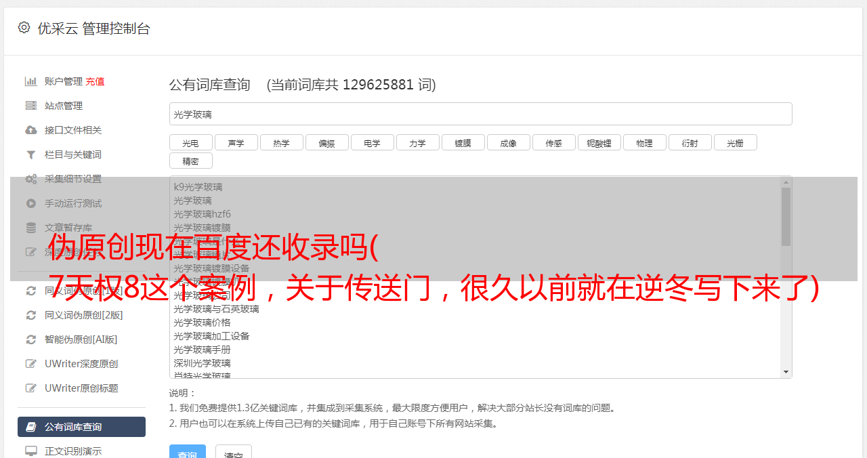Click the results list scrollbar up arrow
The image size is (867, 458).
point(786,182)
